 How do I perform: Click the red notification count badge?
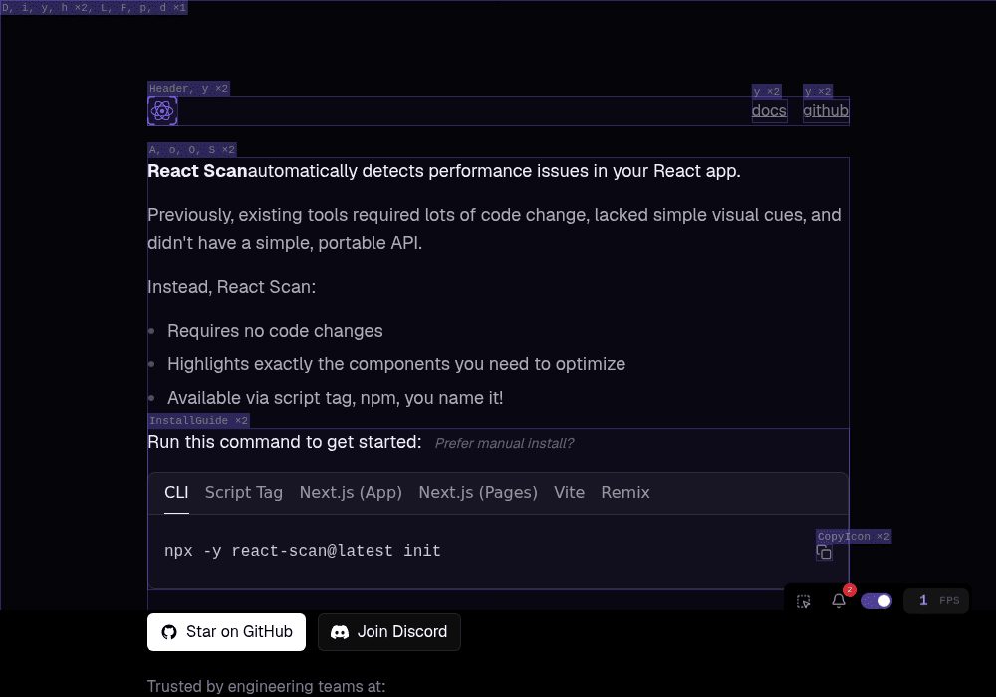tap(850, 590)
